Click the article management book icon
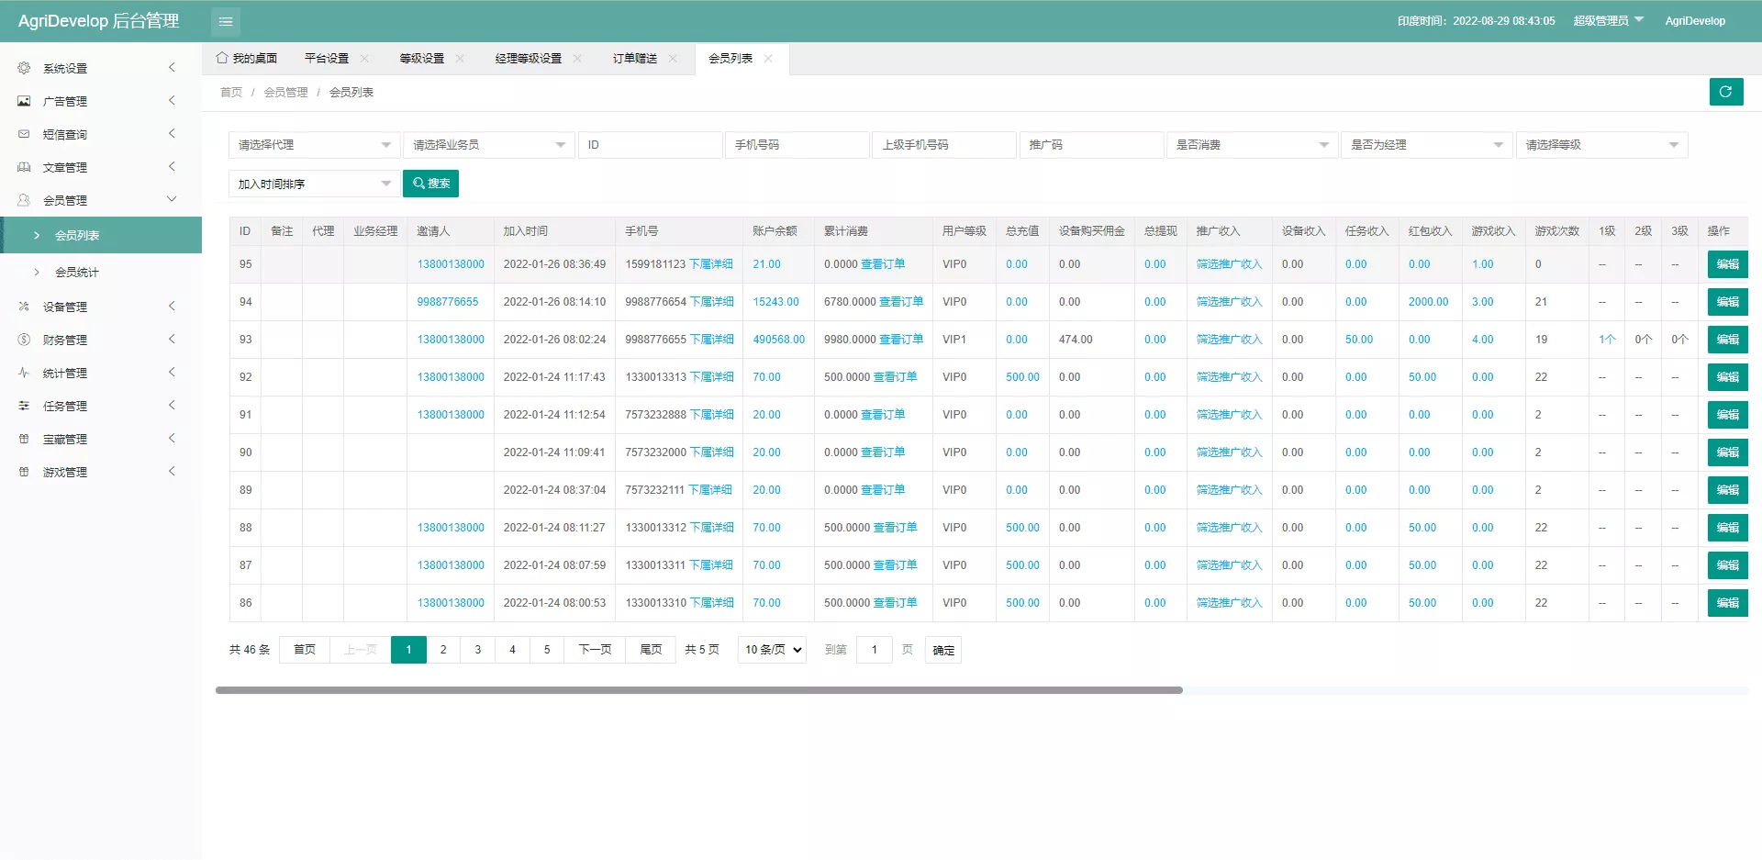 [x=24, y=167]
